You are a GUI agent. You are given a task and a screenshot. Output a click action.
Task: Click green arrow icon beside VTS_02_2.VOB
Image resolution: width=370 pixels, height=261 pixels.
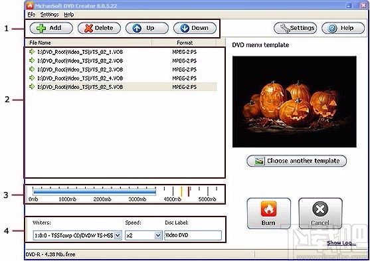coord(32,60)
